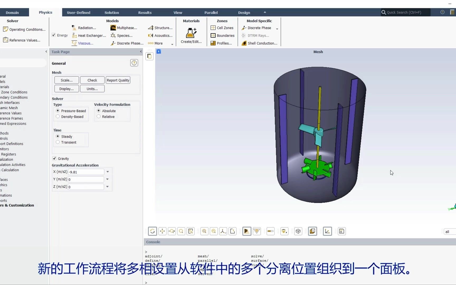Open the Units dialog
456x285 pixels.
coord(92,88)
